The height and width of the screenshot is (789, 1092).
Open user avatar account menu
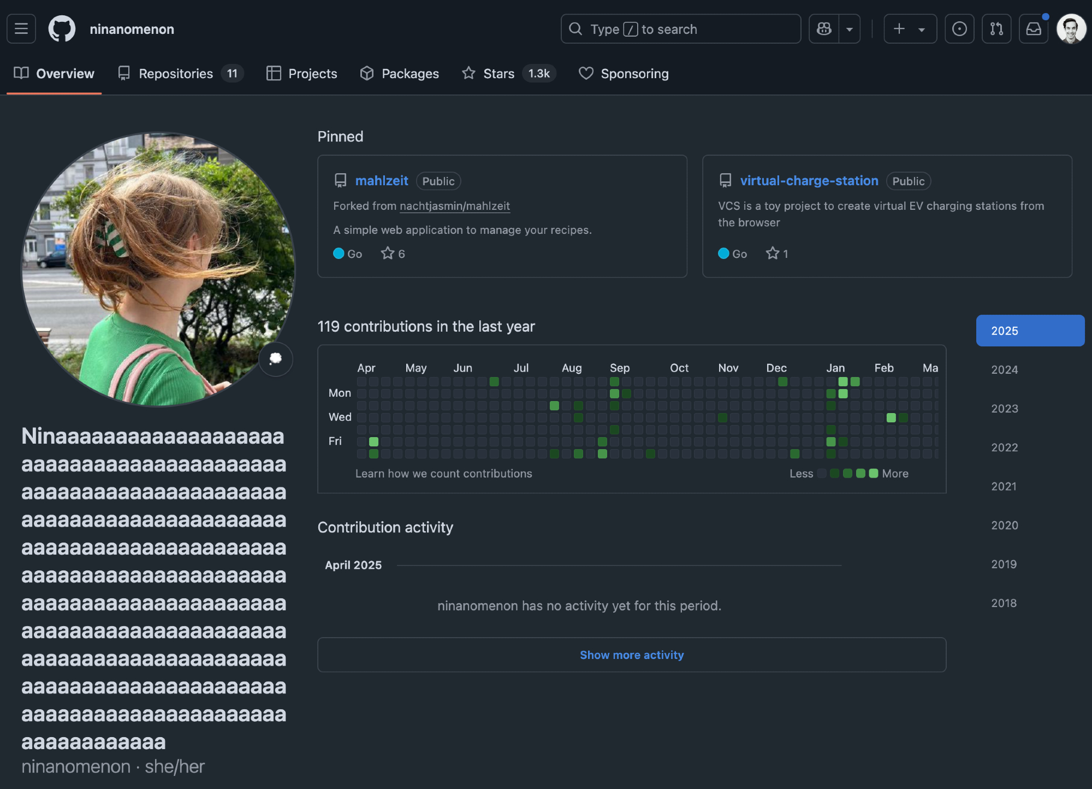(1071, 28)
